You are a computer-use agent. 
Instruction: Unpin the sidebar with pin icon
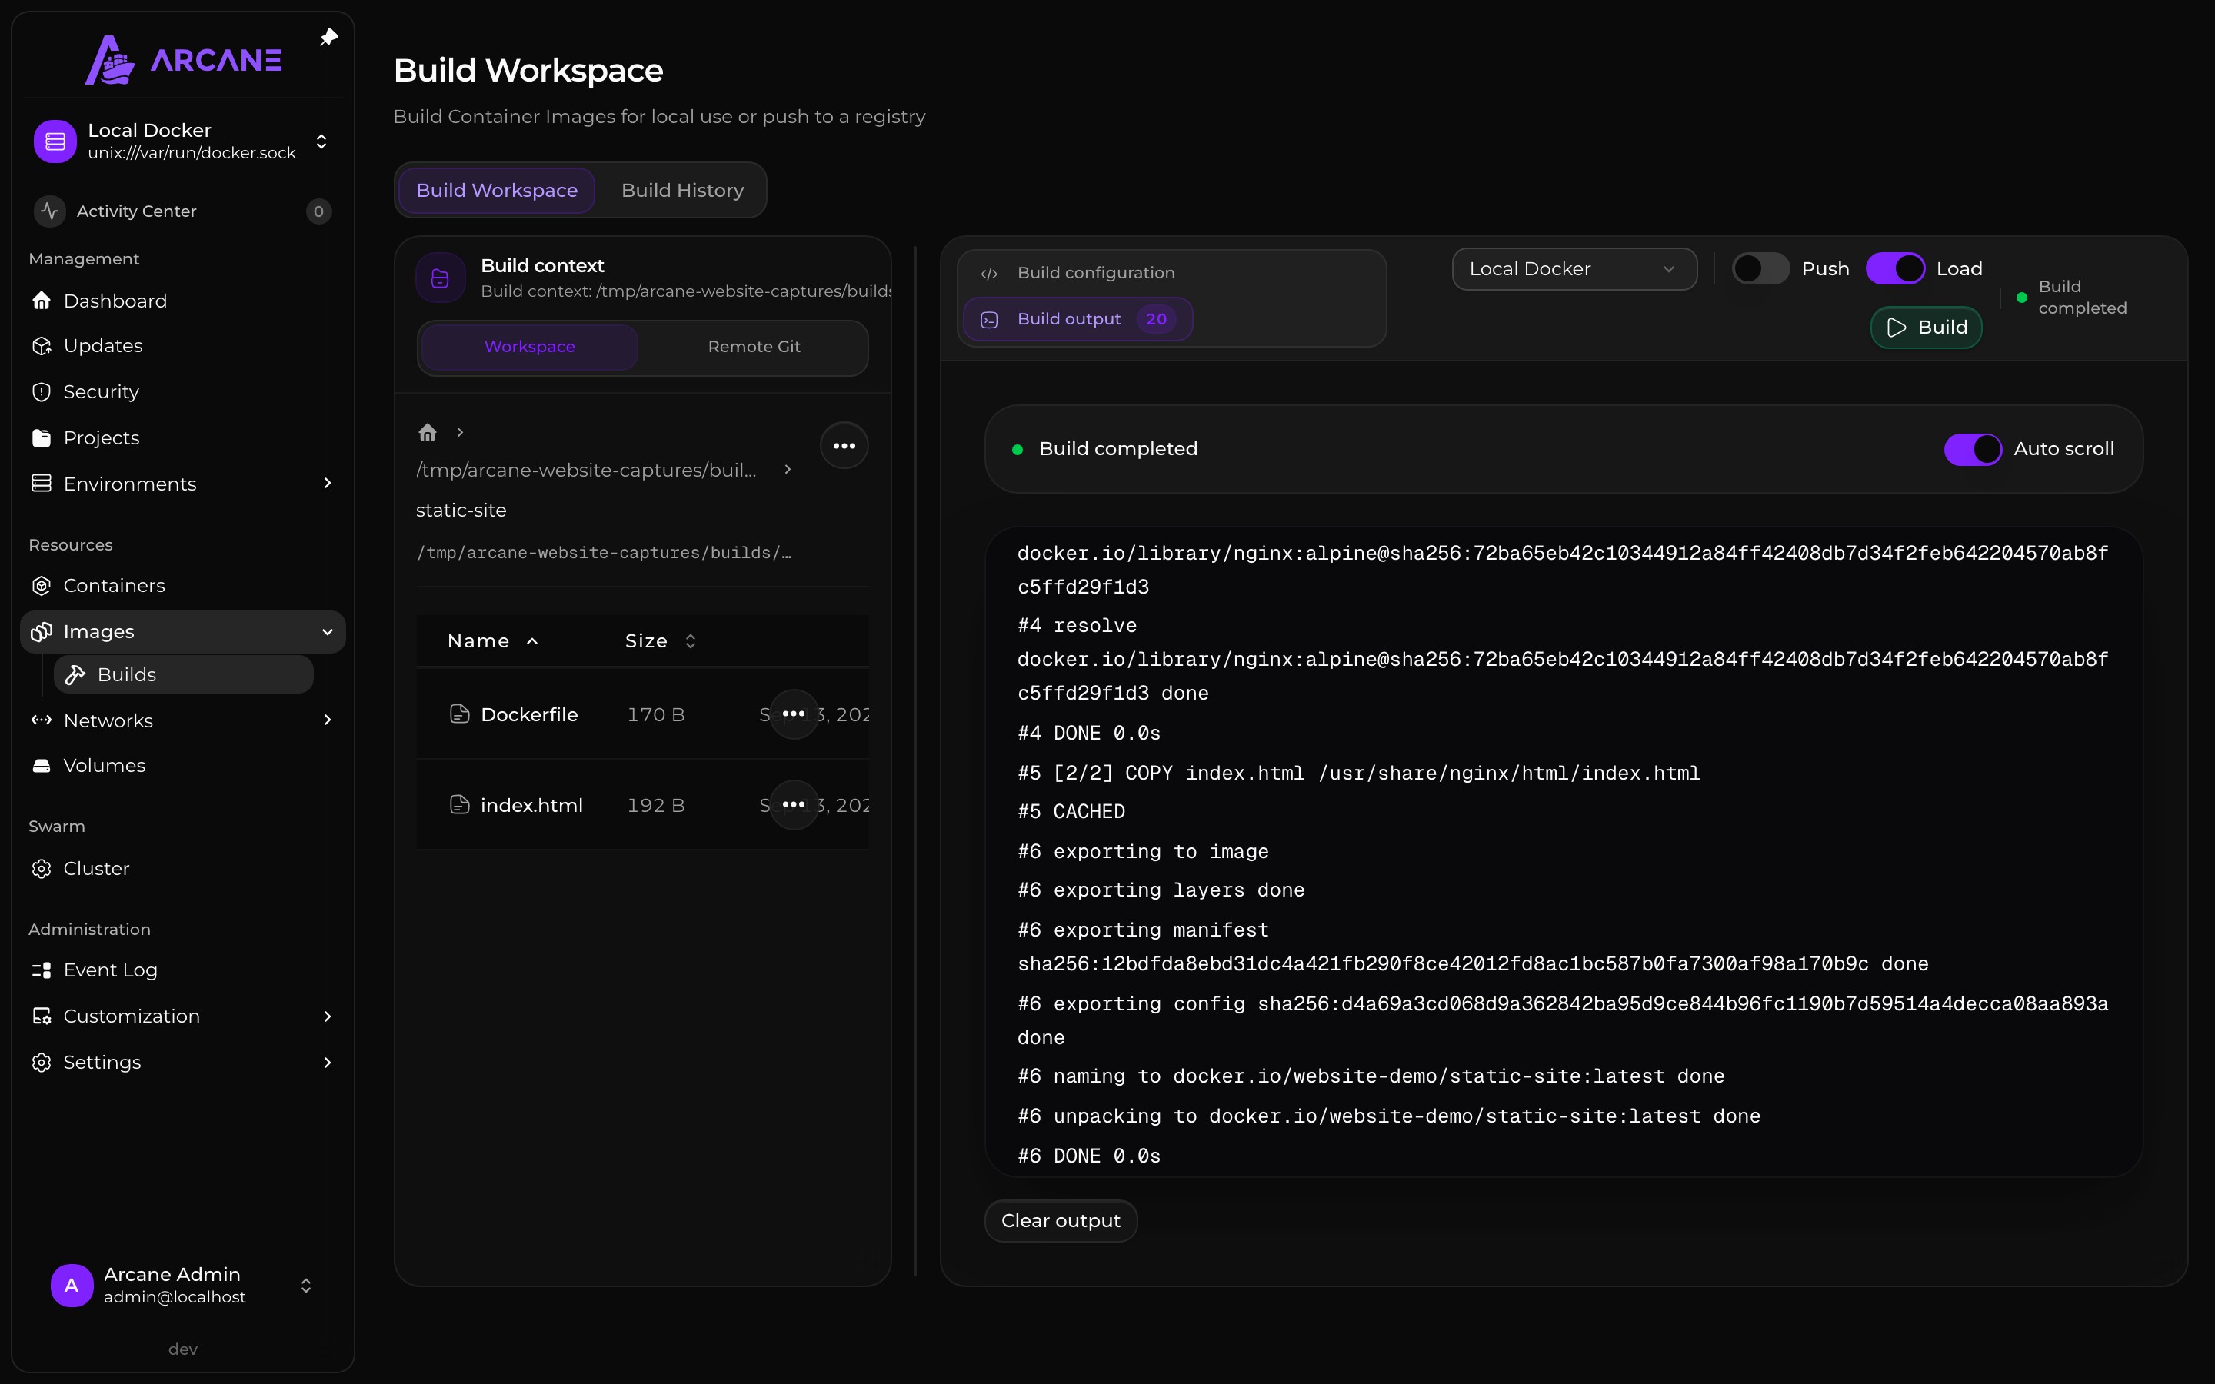pos(328,38)
